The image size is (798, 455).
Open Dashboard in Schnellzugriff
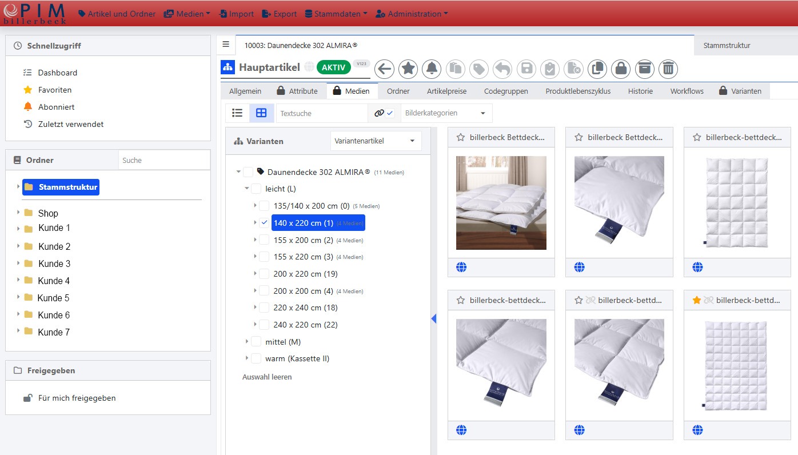coord(57,73)
